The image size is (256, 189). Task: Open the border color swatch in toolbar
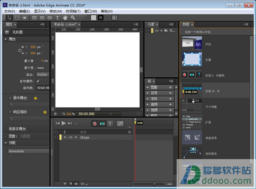[101, 17]
